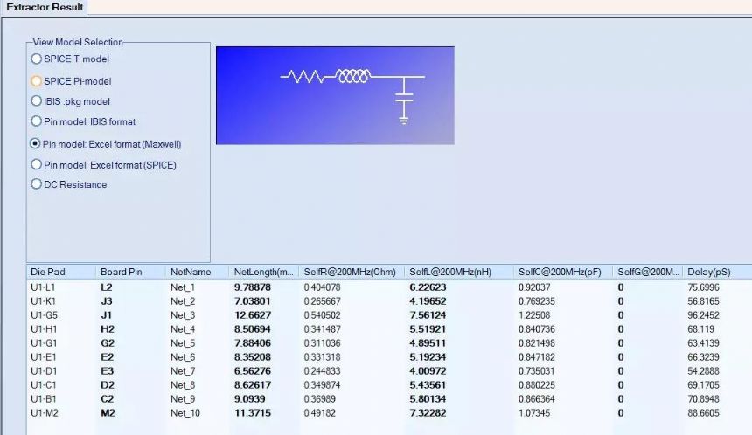This screenshot has height=435, width=752.
Task: Sort by the Board Pin column header
Action: click(x=130, y=273)
